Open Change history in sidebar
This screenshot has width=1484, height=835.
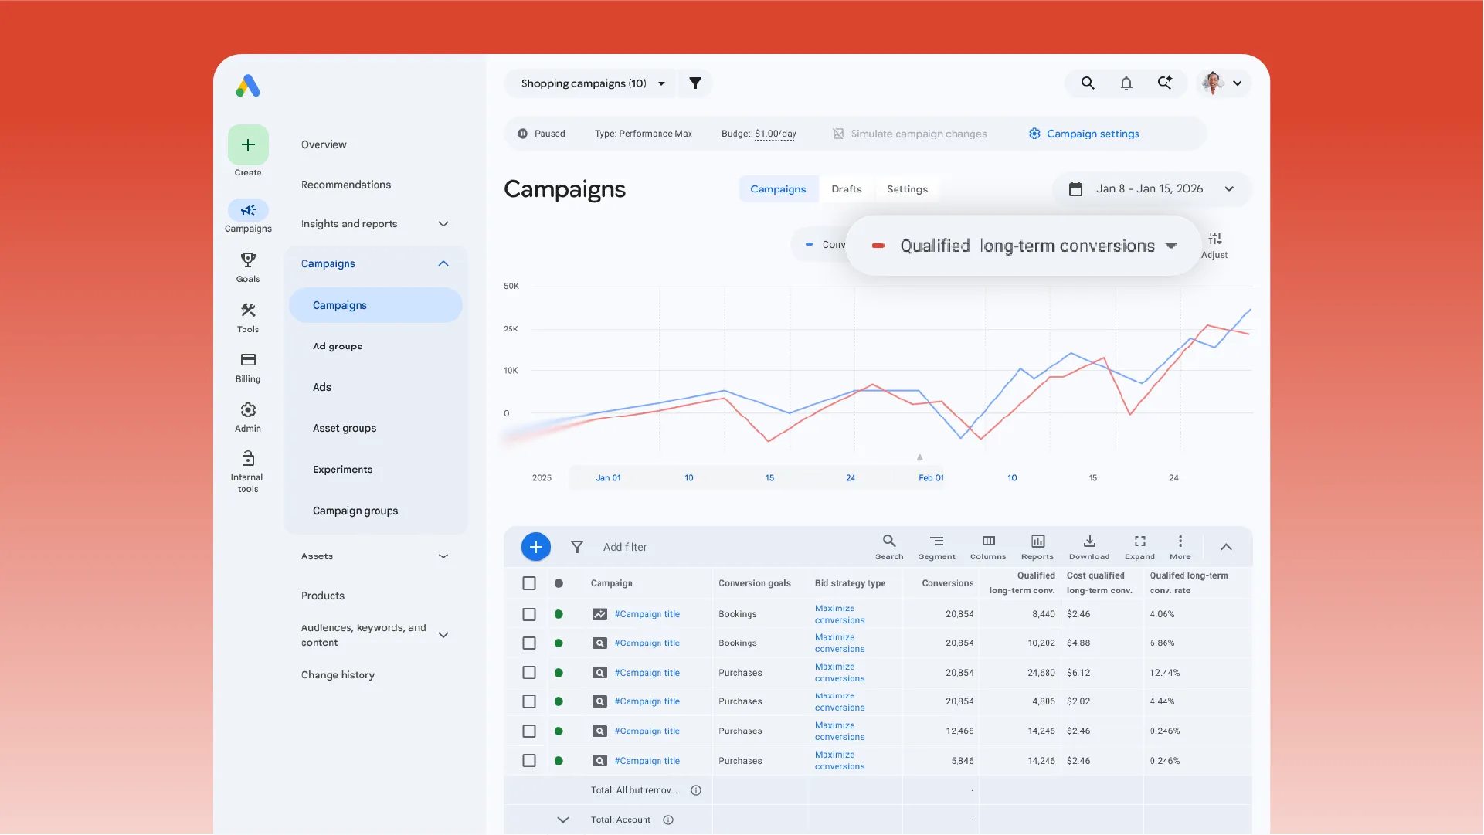[x=338, y=675]
